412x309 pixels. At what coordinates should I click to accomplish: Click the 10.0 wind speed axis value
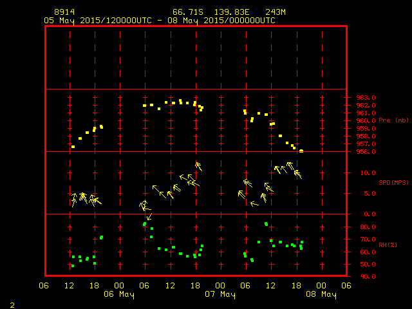click(x=367, y=173)
